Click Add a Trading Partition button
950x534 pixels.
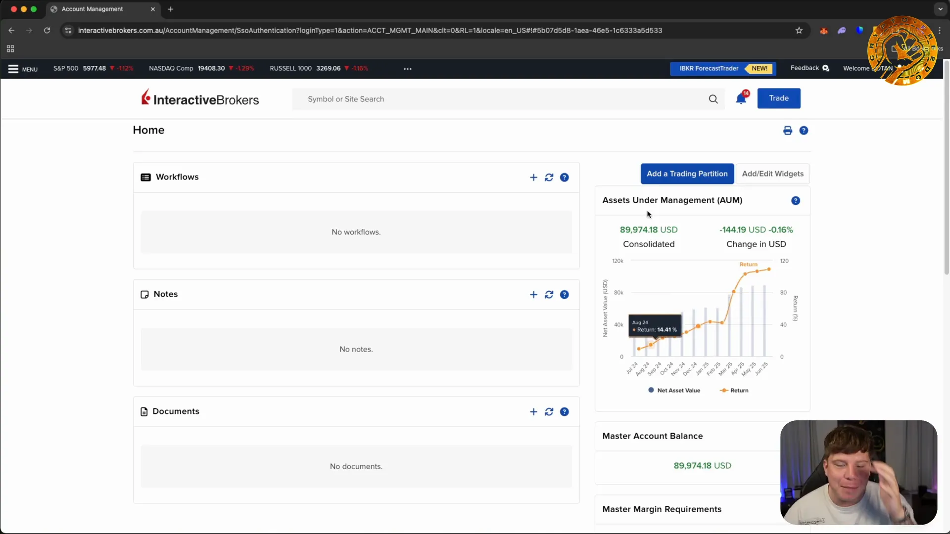click(687, 174)
